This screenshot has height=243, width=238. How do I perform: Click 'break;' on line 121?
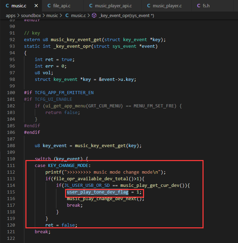(42, 232)
